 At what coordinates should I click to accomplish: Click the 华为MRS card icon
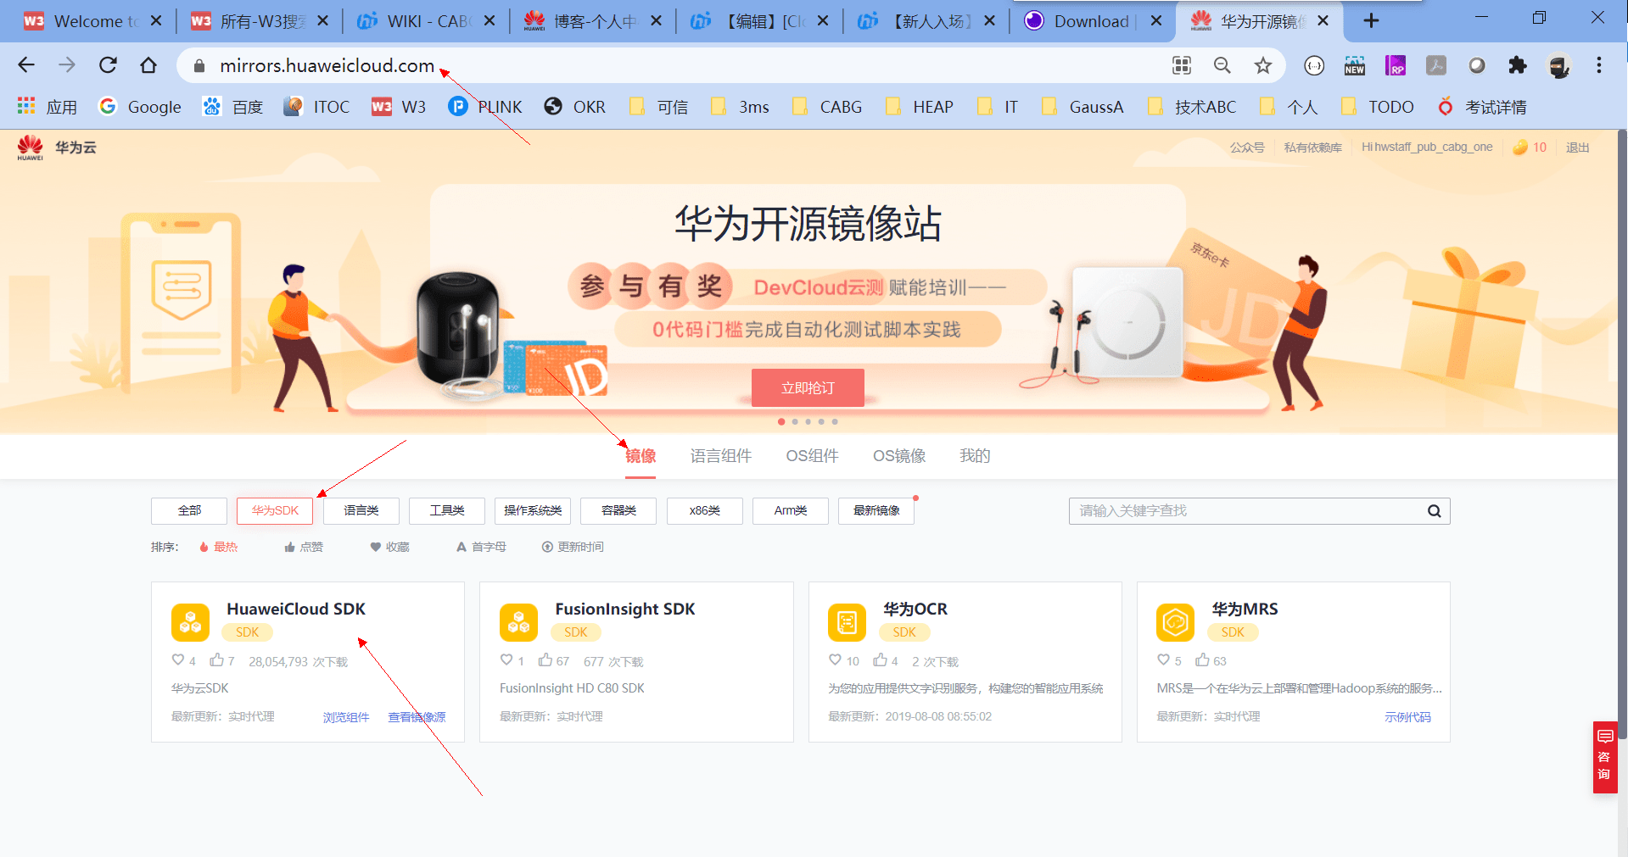tap(1176, 623)
